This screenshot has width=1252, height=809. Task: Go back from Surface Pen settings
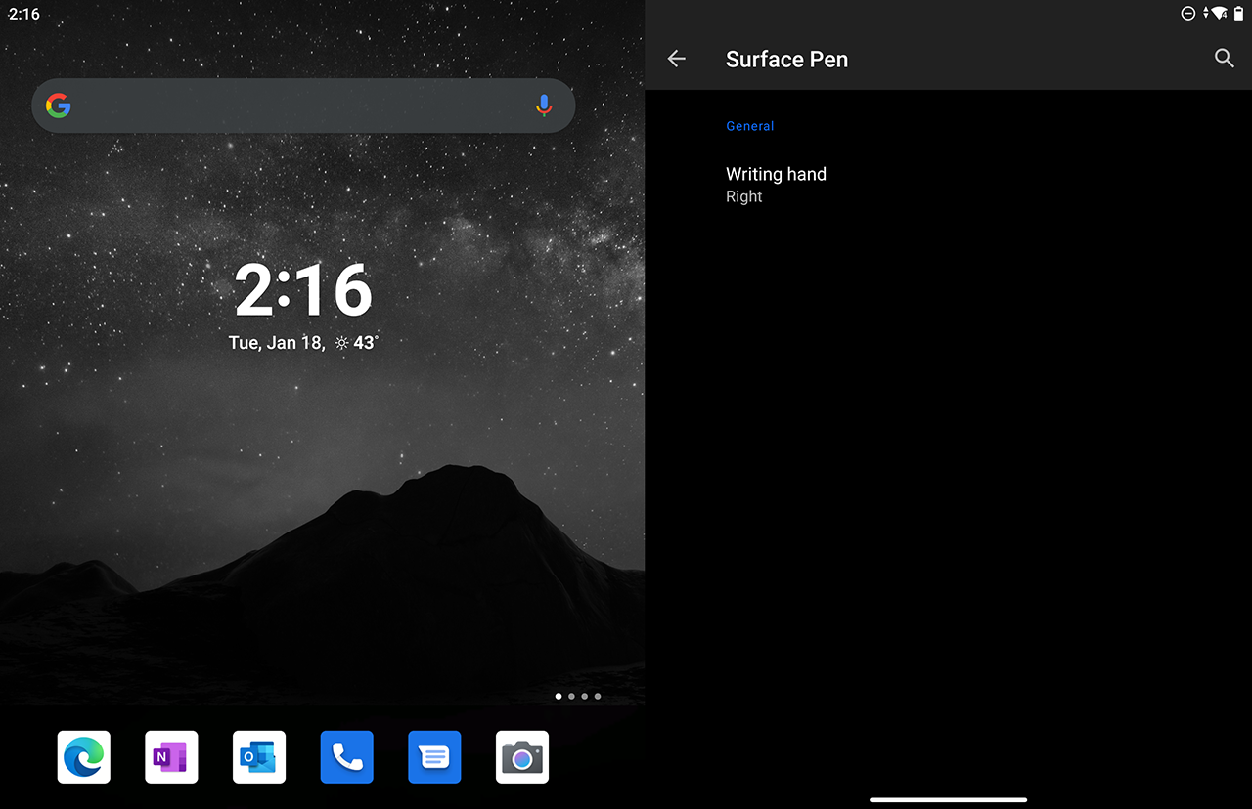[676, 59]
